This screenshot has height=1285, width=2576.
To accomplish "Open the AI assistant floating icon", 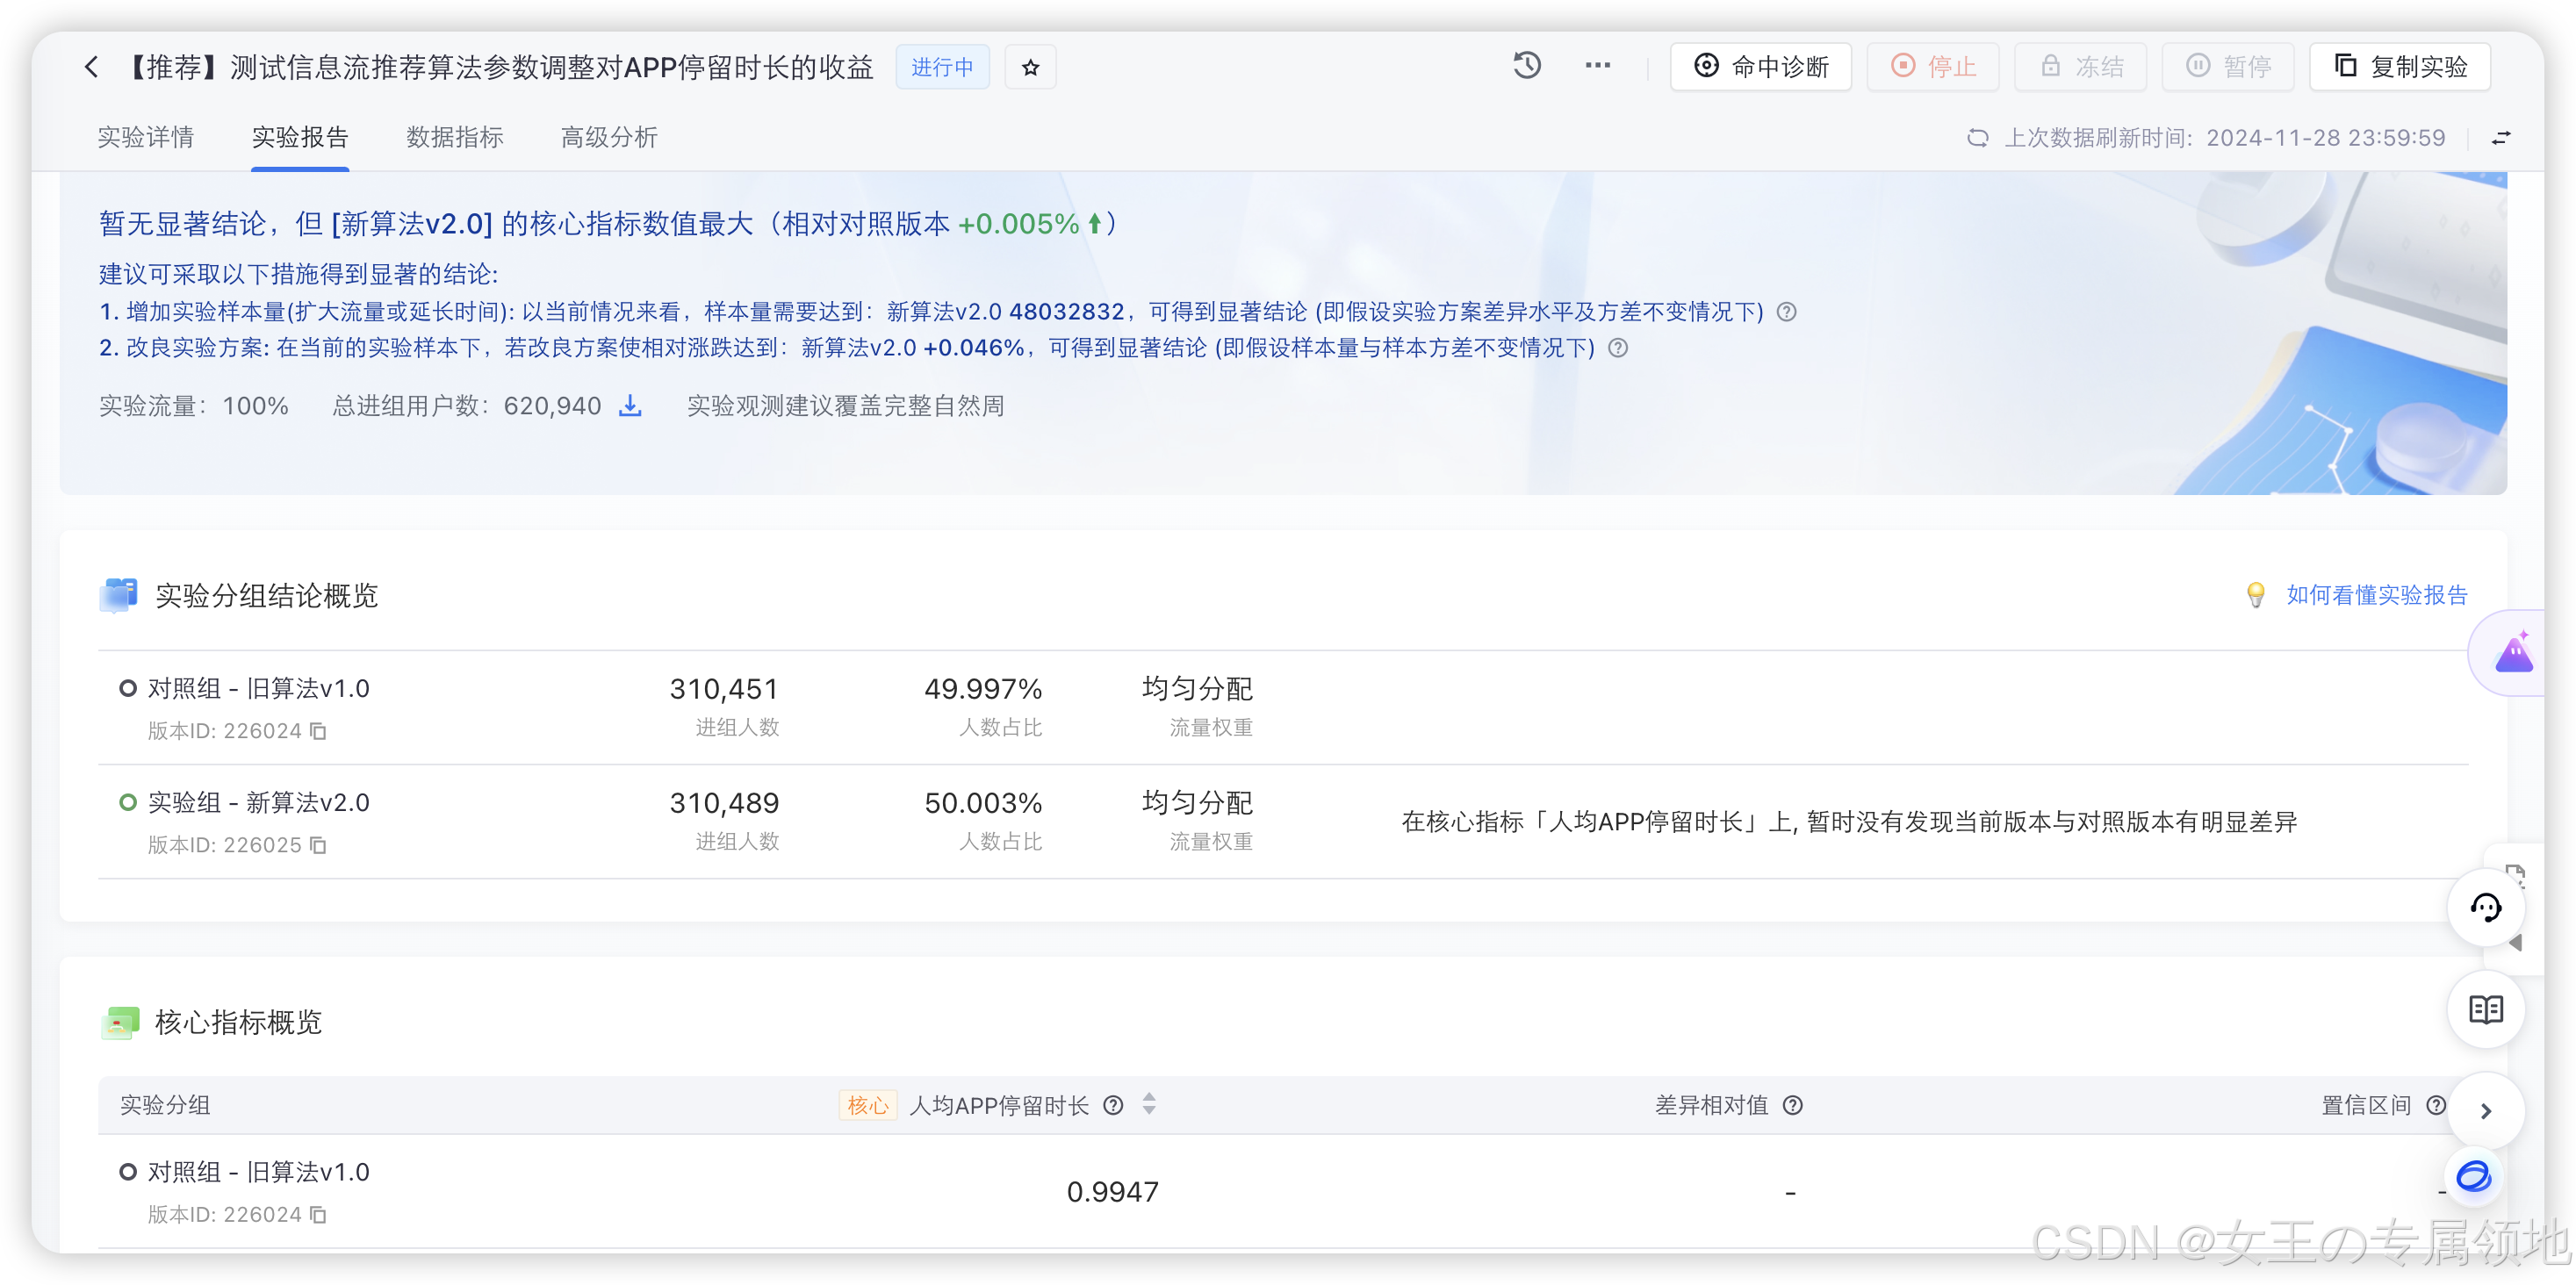I will [x=2513, y=655].
